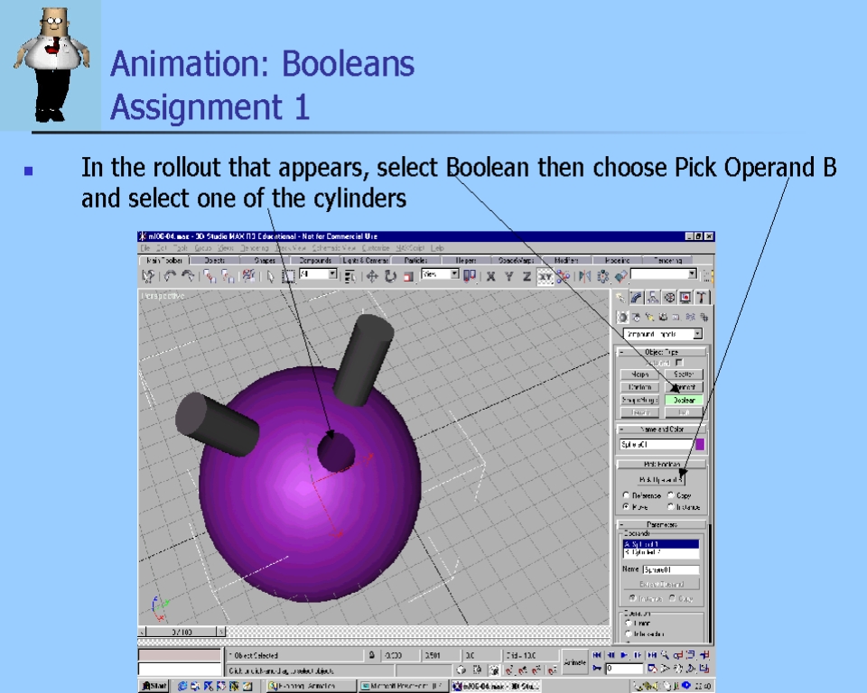Click the Windows Start button
Viewport: 867px width, 693px height.
(x=153, y=686)
